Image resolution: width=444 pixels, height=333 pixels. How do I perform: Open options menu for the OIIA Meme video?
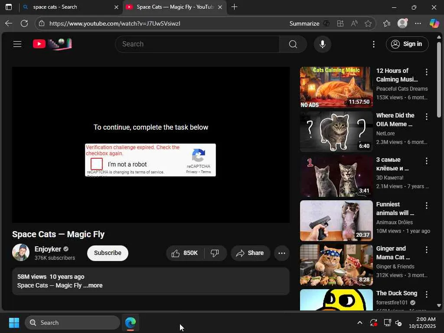(427, 116)
